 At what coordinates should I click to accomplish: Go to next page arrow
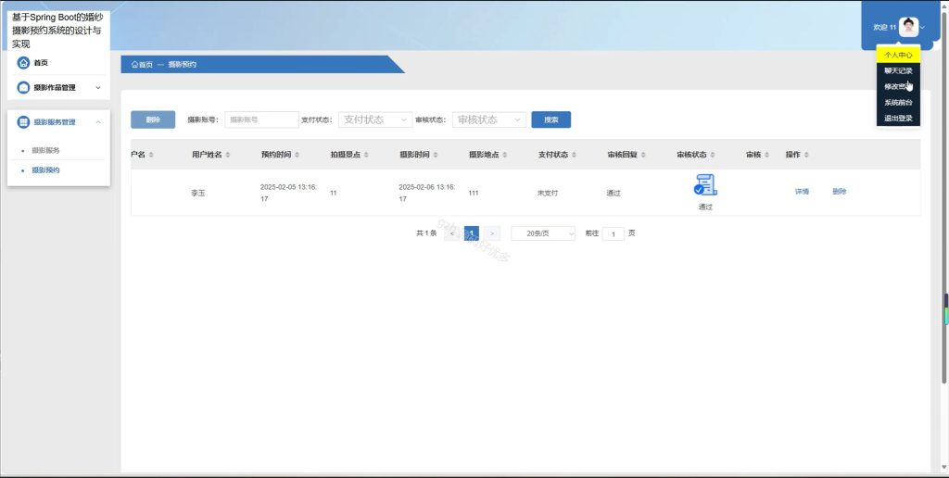tap(492, 233)
